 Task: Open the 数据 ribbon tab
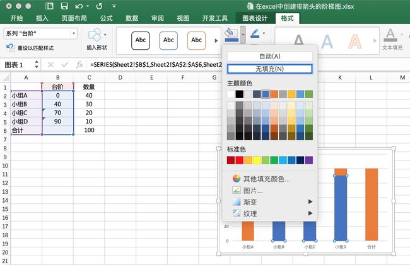click(132, 18)
